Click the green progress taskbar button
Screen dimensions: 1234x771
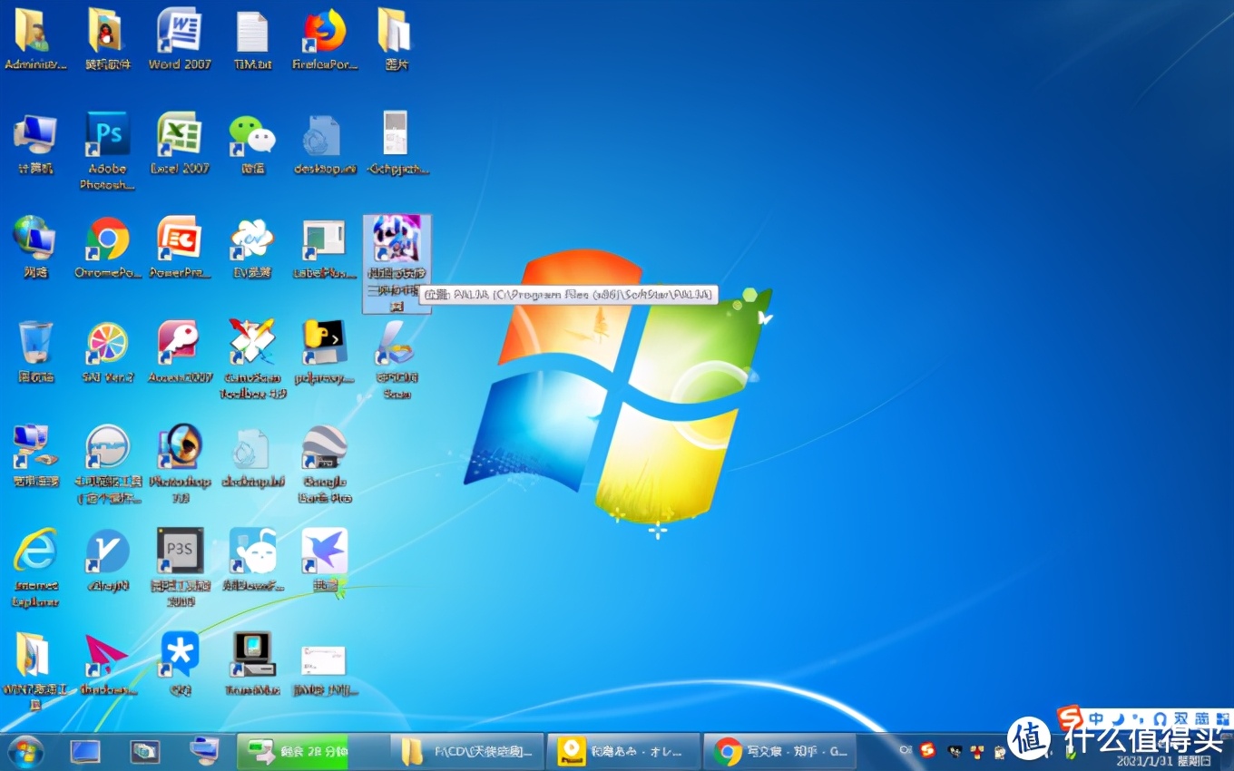[x=292, y=751]
